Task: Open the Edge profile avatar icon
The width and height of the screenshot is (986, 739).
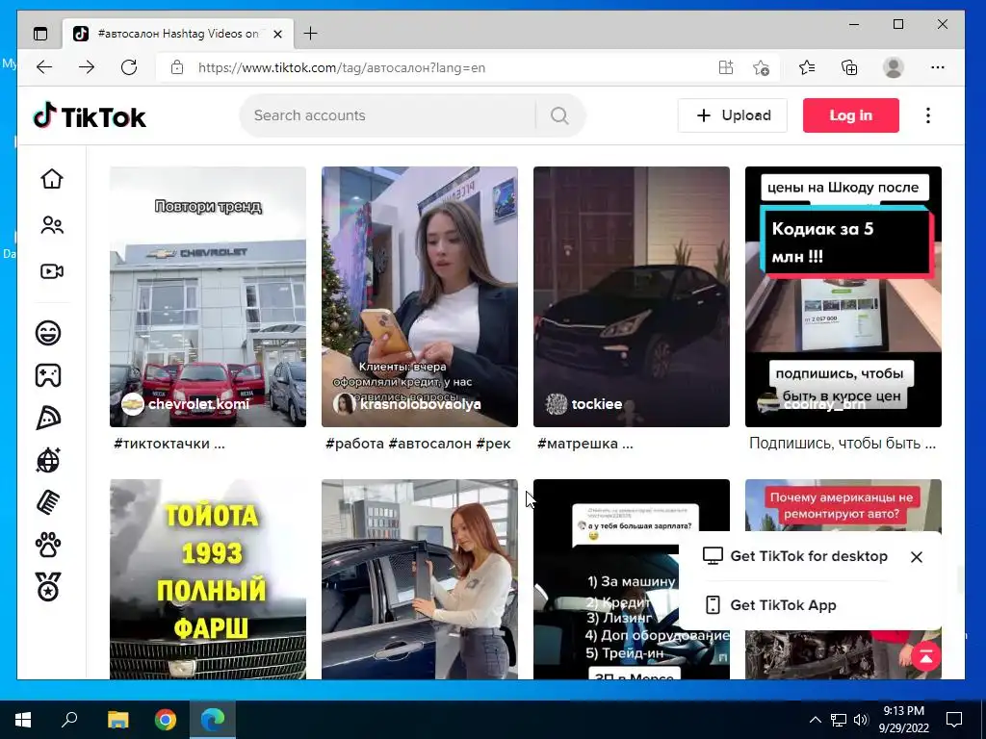Action: click(x=893, y=67)
